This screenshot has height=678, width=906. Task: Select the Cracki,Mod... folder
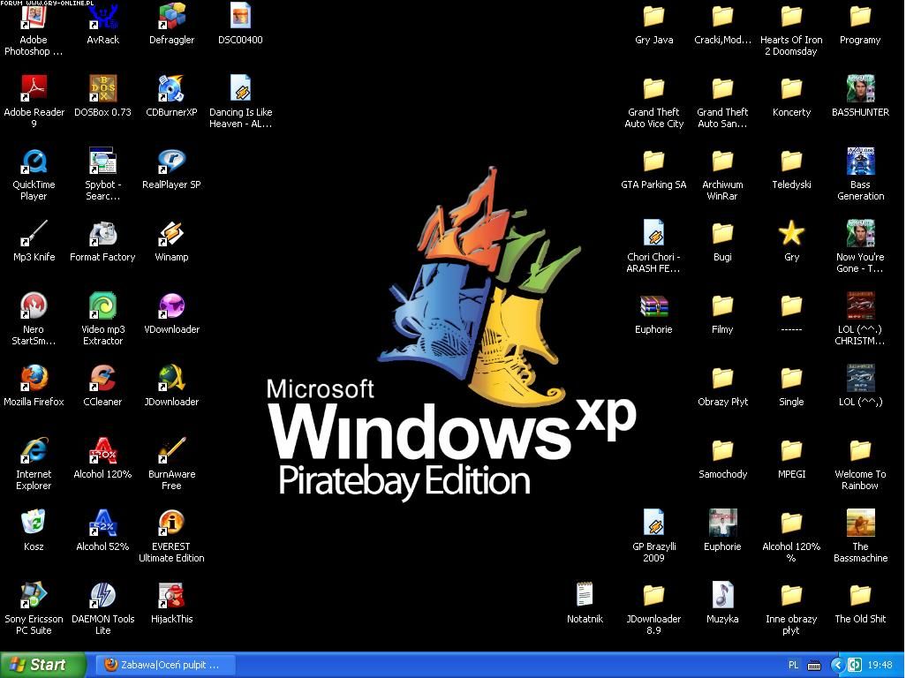coord(722,16)
